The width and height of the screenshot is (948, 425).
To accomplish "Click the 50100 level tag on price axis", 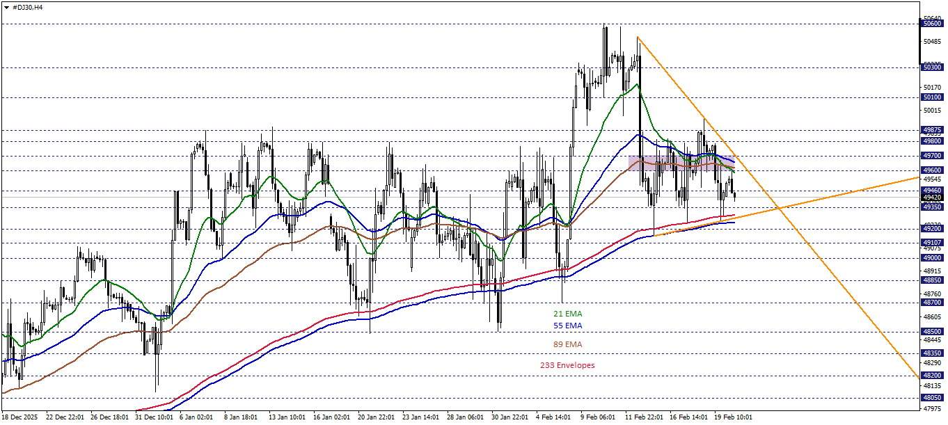I will 933,97.
